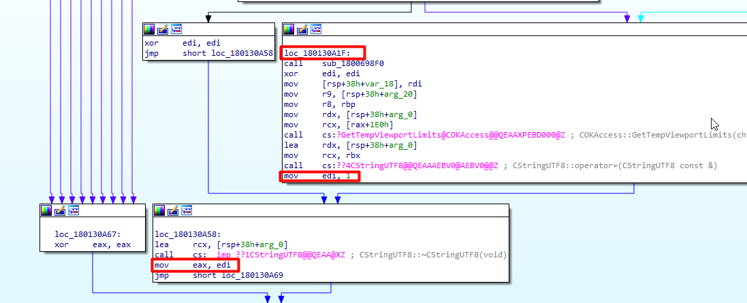Select the 'mov edi, 1' instruction
The height and width of the screenshot is (303, 747).
[x=317, y=177]
